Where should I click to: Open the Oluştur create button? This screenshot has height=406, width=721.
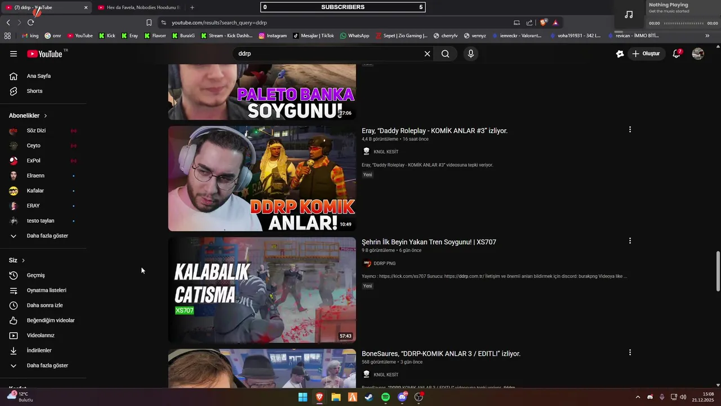click(x=646, y=54)
